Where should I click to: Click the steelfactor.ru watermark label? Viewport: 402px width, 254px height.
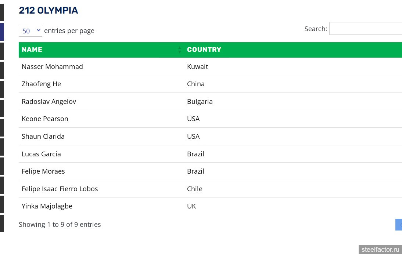(x=380, y=250)
